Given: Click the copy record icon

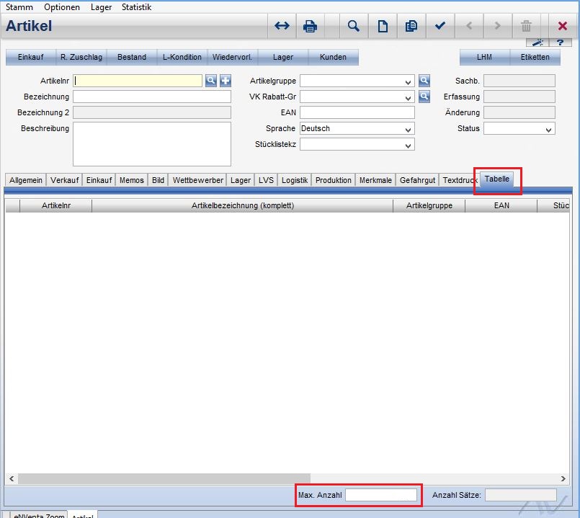Looking at the screenshot, I should pyautogui.click(x=411, y=26).
